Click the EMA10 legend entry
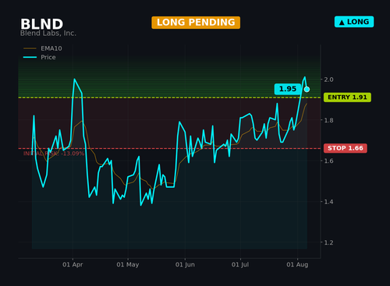Image resolution: width=390 pixels, height=286 pixels. tap(43, 48)
